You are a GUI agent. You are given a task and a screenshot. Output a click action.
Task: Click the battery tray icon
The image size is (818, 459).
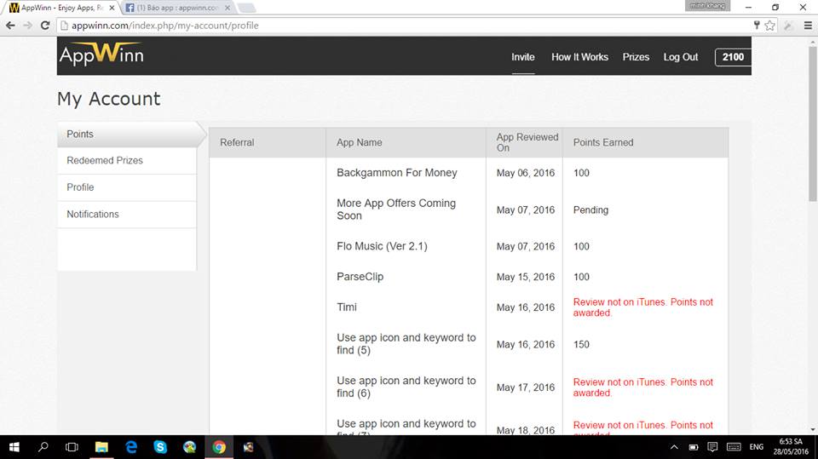[x=694, y=447]
